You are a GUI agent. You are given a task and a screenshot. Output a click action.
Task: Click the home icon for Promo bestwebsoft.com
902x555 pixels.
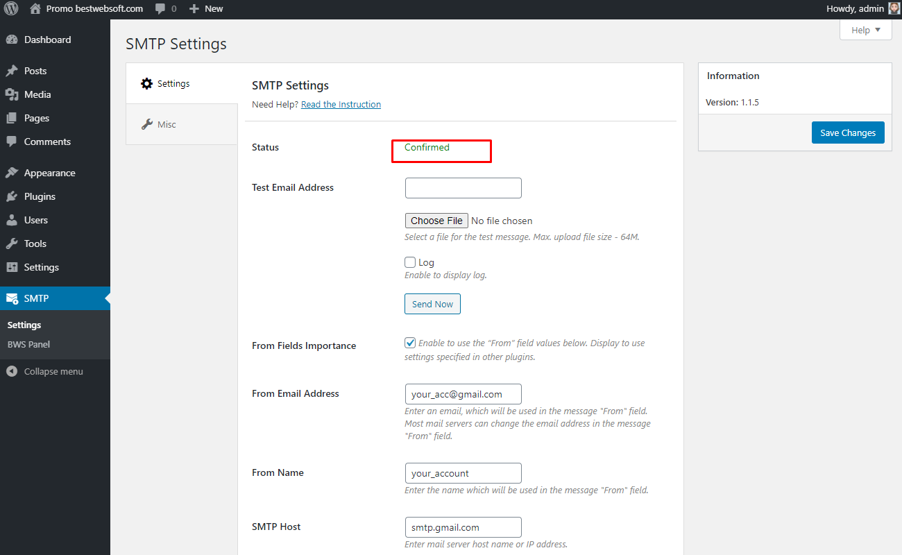pyautogui.click(x=35, y=9)
